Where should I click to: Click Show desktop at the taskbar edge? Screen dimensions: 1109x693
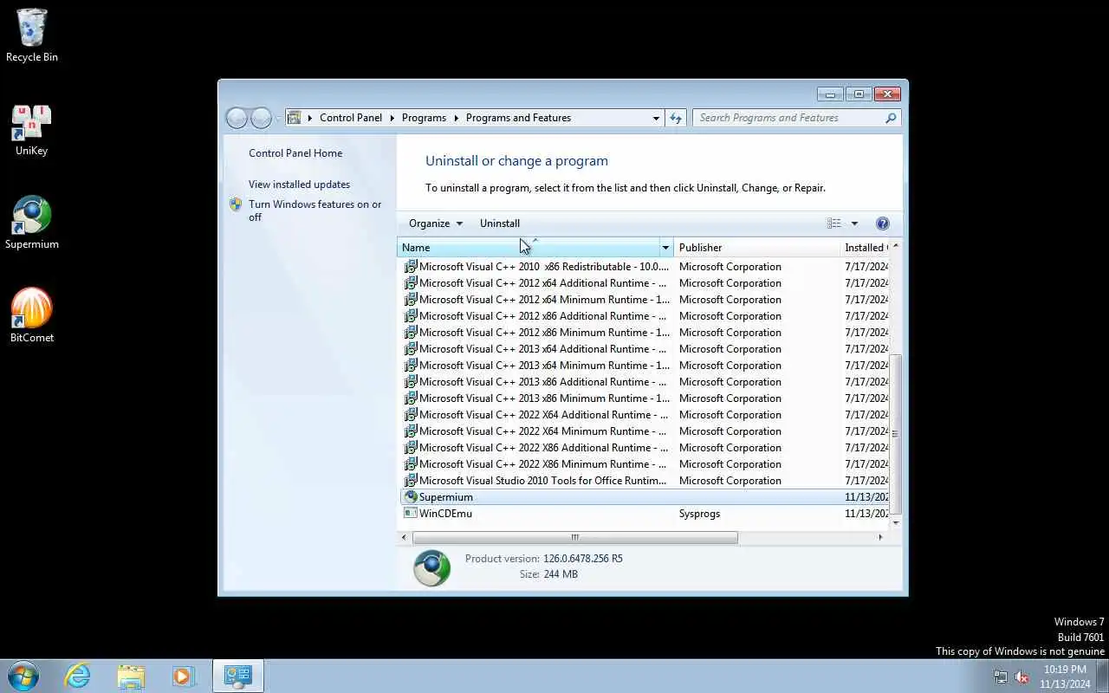[1103, 677]
